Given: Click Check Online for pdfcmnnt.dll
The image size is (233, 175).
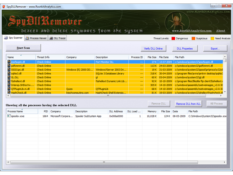Looking at the screenshot, I should click(44, 66).
